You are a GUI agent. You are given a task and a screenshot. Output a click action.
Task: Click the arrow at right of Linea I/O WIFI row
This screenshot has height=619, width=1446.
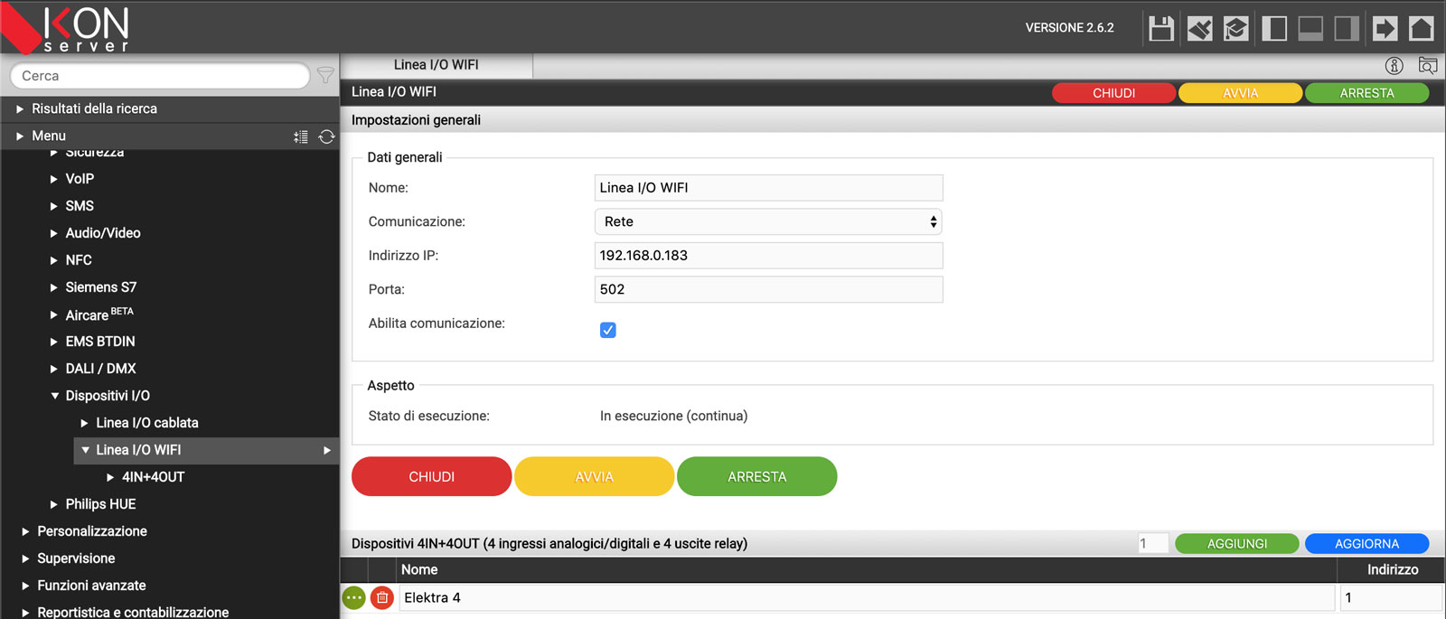tap(327, 450)
